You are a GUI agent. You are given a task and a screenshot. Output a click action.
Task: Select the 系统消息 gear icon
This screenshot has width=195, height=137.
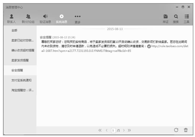(62, 16)
